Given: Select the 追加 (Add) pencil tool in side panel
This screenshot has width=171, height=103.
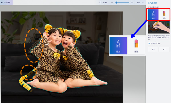Looking at the screenshot, I should (153, 15).
